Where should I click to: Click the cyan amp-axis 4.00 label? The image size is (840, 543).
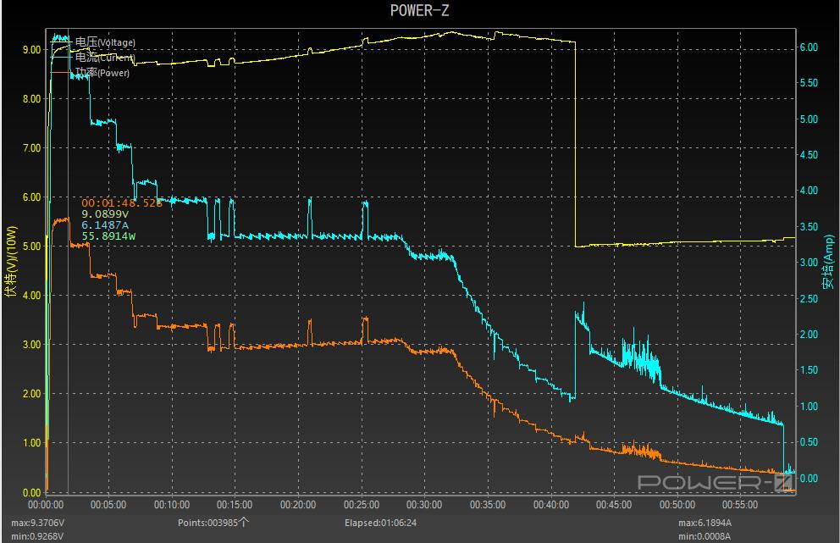[809, 191]
